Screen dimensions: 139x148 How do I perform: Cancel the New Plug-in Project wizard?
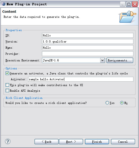(123, 142)
